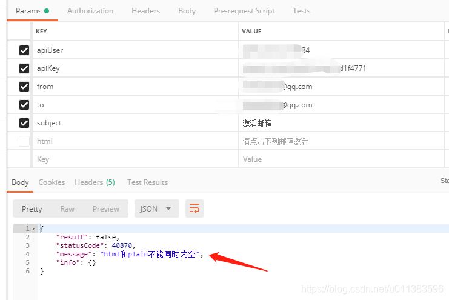Image resolution: width=449 pixels, height=300 pixels.
Task: Select the Pretty response view
Action: [x=32, y=209]
